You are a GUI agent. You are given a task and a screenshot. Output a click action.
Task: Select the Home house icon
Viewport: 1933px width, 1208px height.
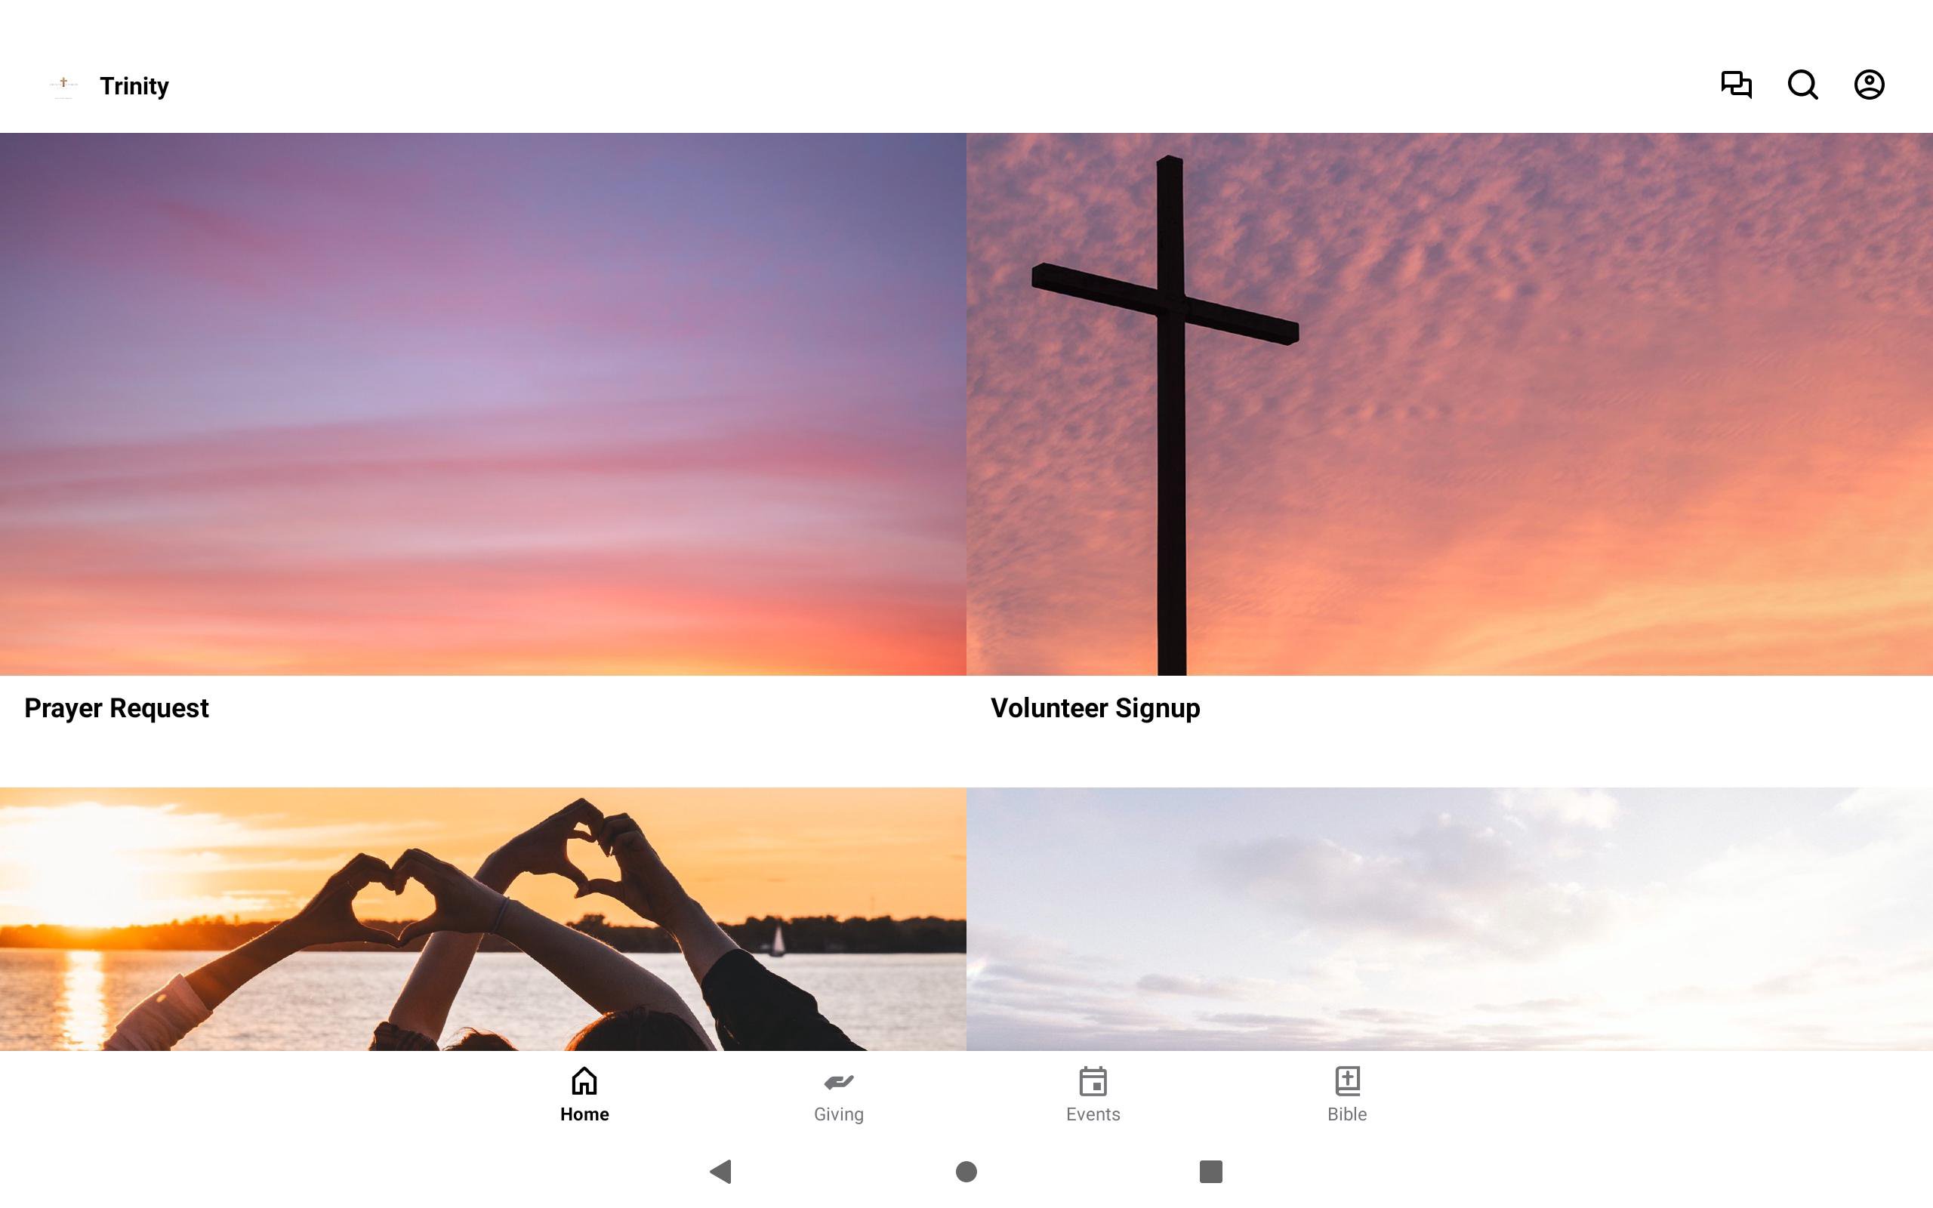(584, 1081)
